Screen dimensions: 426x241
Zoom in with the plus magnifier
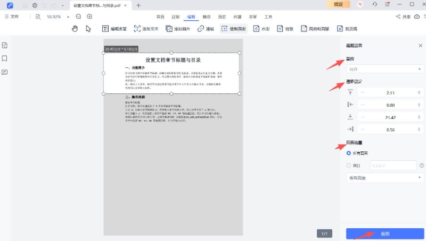click(89, 16)
